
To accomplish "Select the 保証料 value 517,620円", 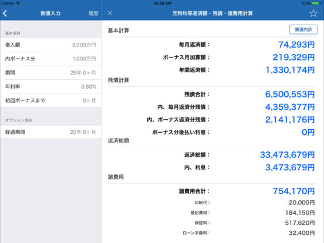I will [300, 223].
